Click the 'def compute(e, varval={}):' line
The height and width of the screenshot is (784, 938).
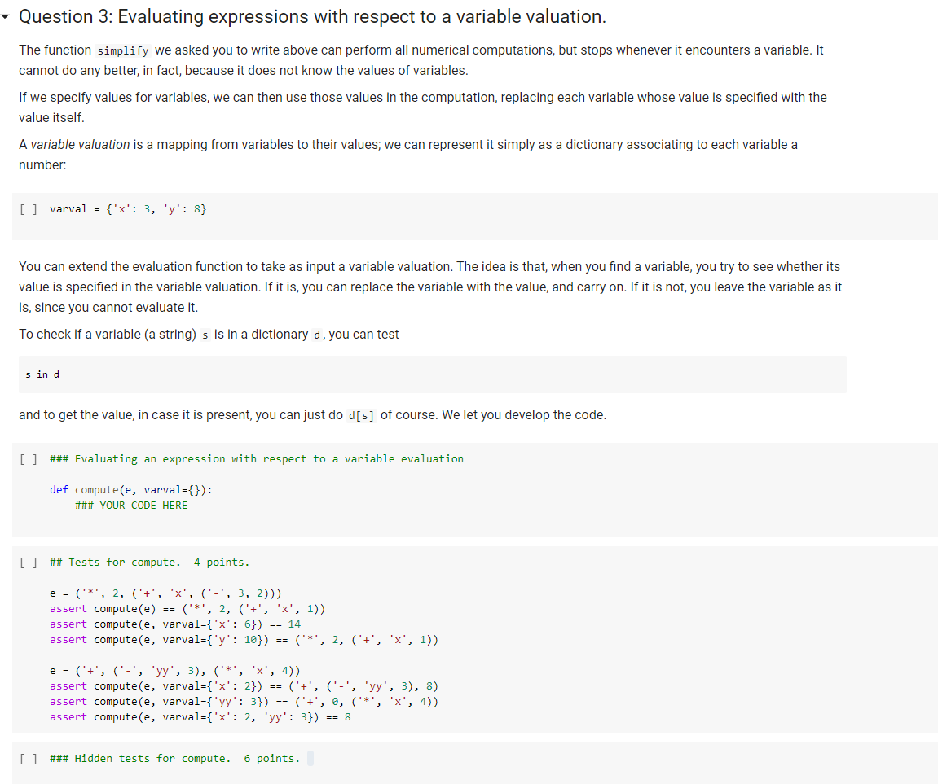[131, 490]
